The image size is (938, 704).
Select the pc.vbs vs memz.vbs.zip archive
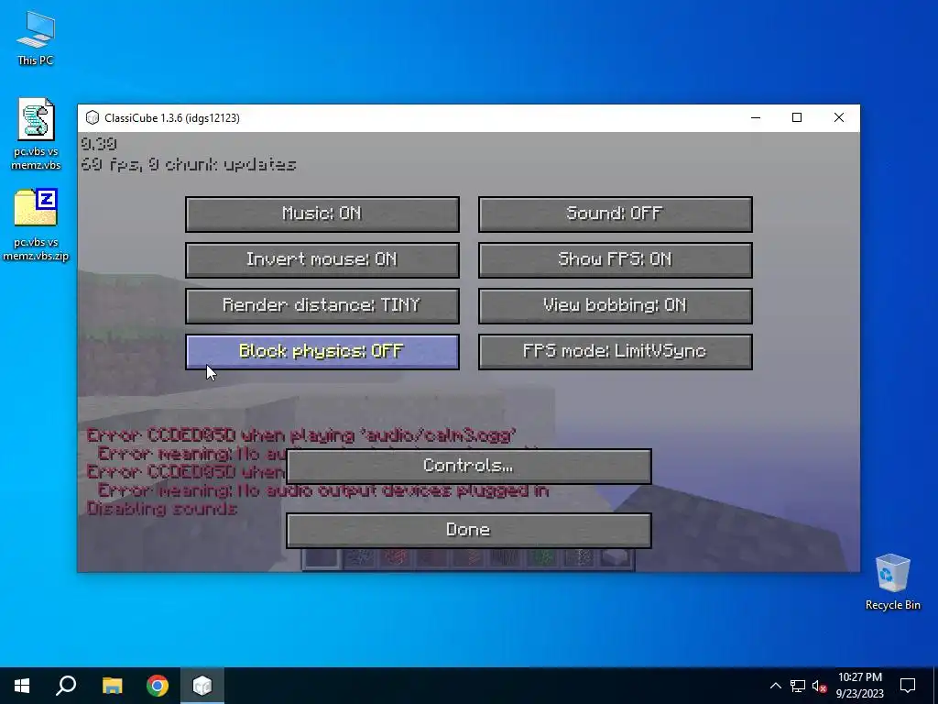click(36, 225)
